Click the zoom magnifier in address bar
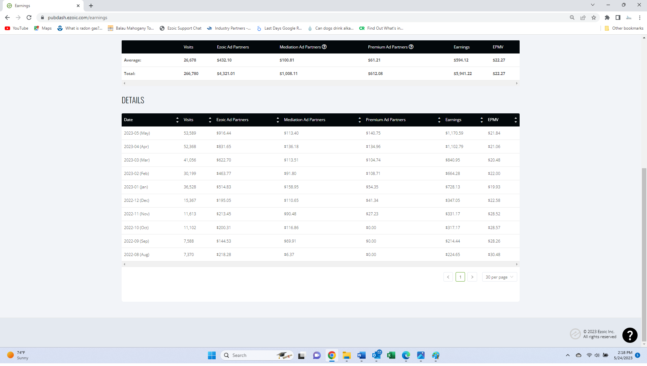This screenshot has height=366, width=647. click(572, 17)
